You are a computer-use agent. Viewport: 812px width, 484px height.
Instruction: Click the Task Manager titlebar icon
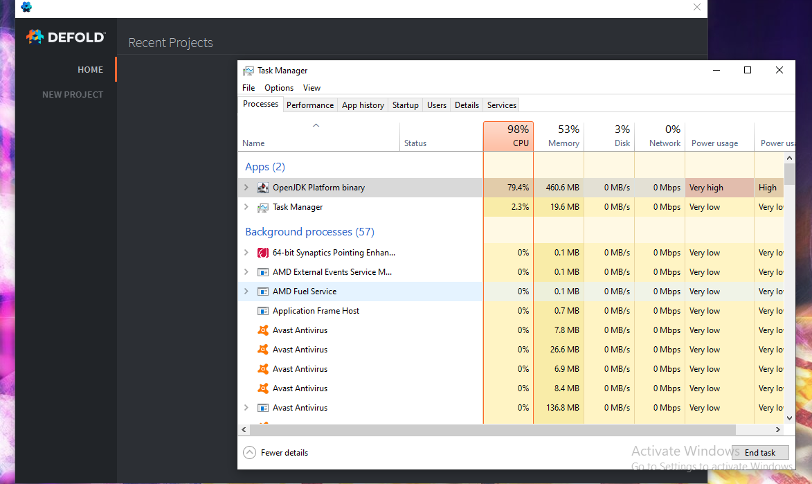249,70
